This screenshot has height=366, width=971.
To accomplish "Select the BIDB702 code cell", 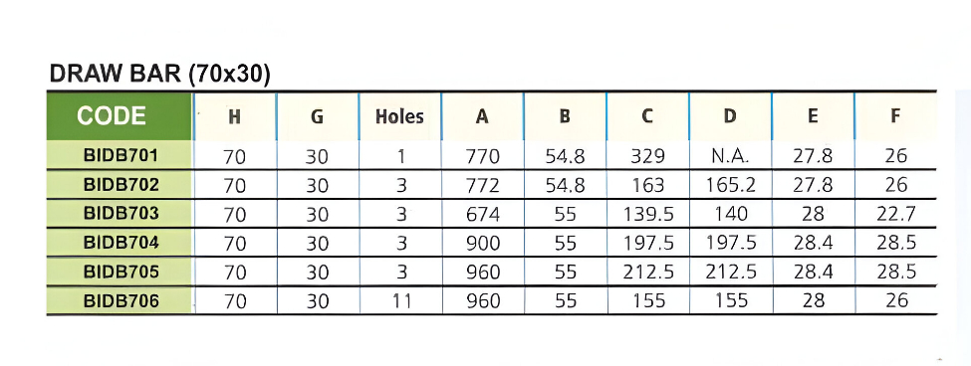I will coord(120,184).
